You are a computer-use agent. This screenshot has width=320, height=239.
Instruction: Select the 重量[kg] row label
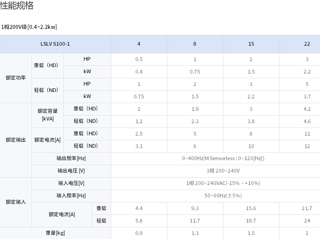click(x=55, y=233)
